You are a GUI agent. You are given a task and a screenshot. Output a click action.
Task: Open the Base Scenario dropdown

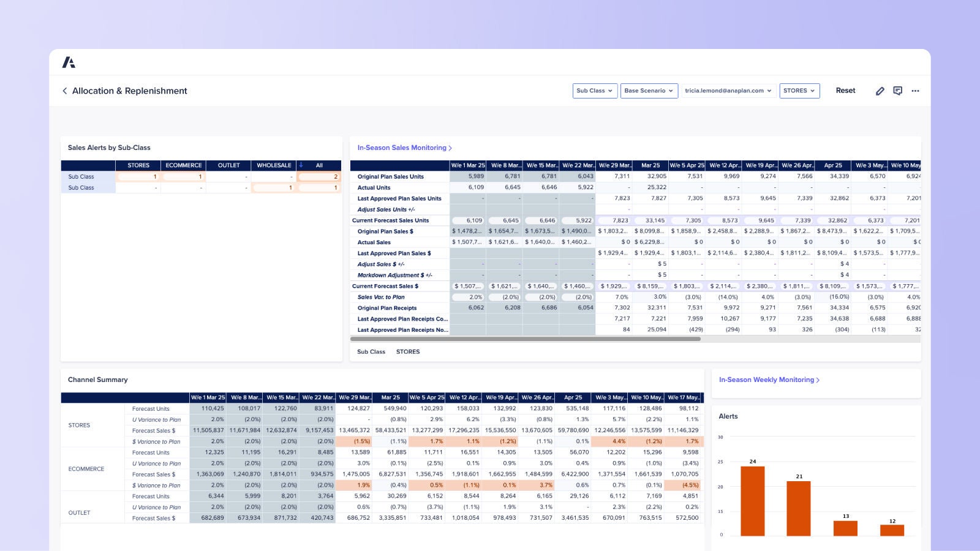[x=649, y=91]
